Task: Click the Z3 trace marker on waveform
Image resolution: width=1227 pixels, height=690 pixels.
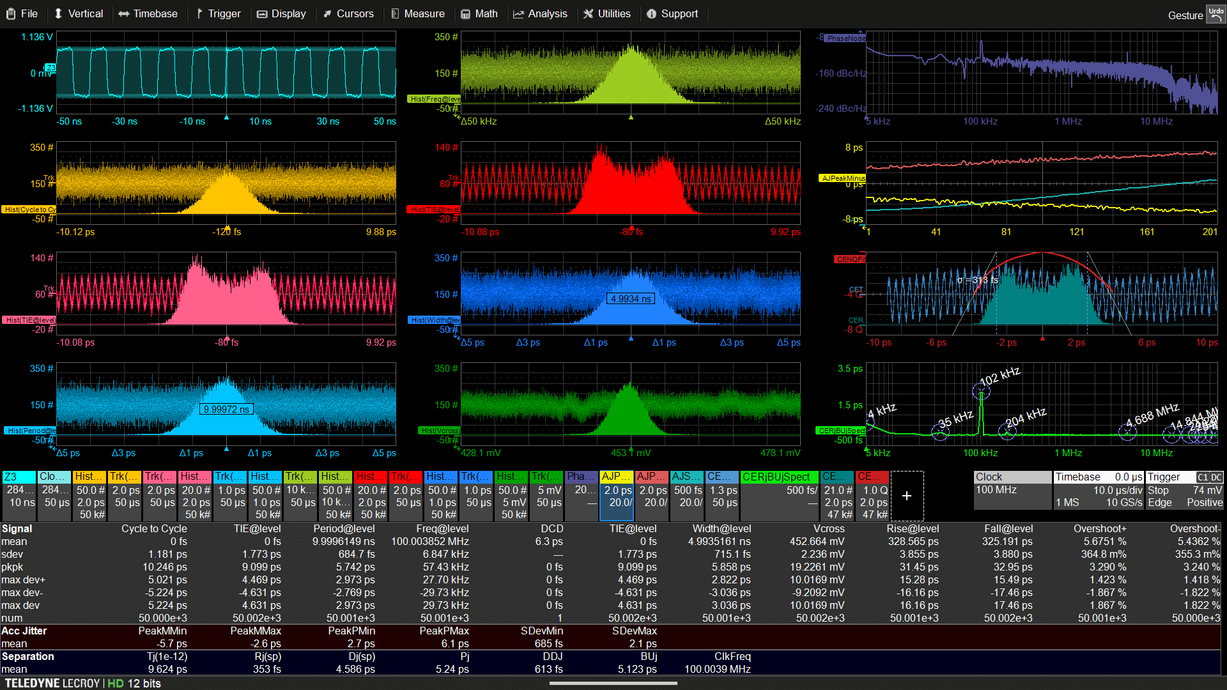Action: tap(50, 68)
